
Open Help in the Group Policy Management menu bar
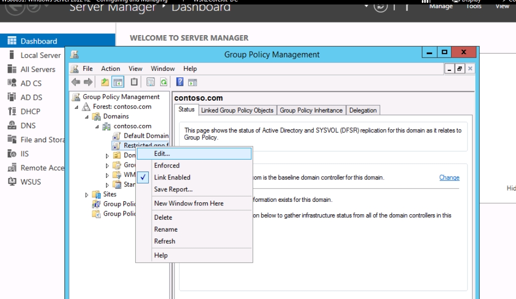190,68
